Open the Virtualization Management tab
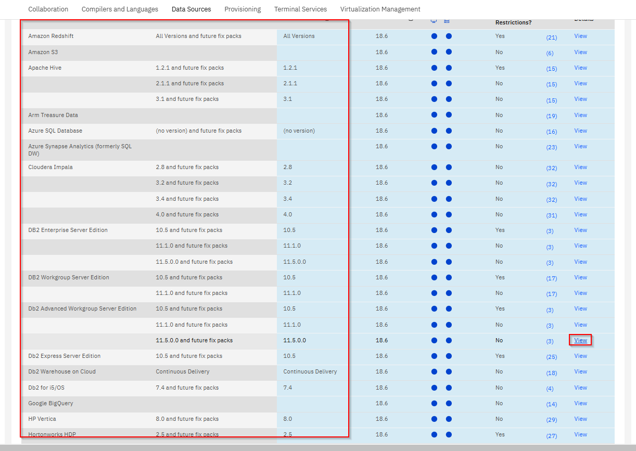636x451 pixels. pyautogui.click(x=380, y=9)
